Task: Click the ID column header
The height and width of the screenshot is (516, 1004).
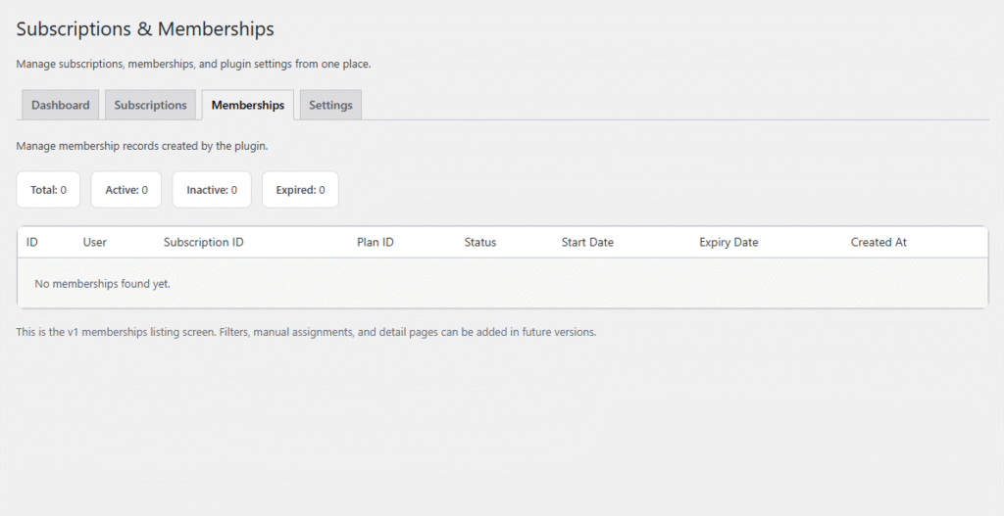Action: tap(32, 242)
